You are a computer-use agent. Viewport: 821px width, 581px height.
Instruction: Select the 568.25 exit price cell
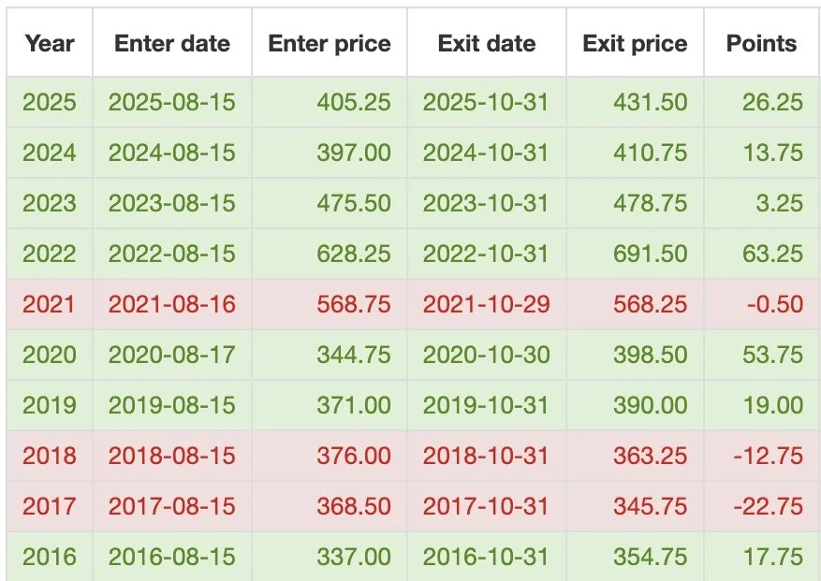click(635, 304)
